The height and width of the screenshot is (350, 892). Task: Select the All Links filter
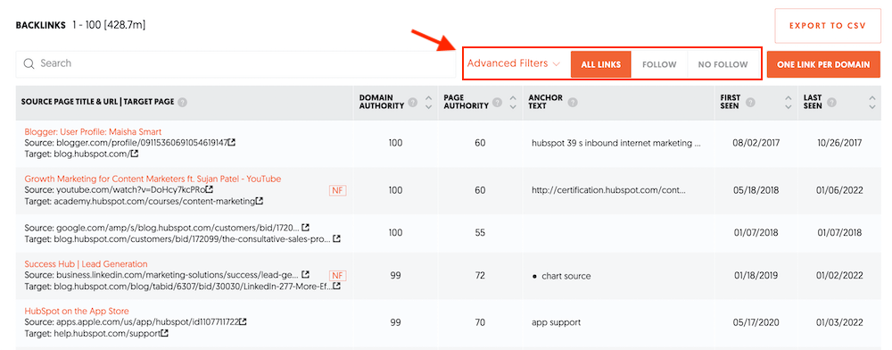tap(600, 64)
